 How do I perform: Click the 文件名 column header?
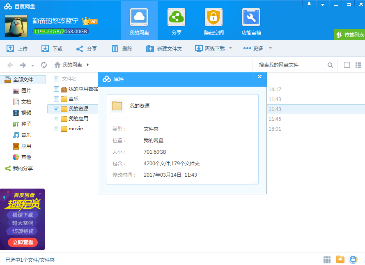(69, 79)
